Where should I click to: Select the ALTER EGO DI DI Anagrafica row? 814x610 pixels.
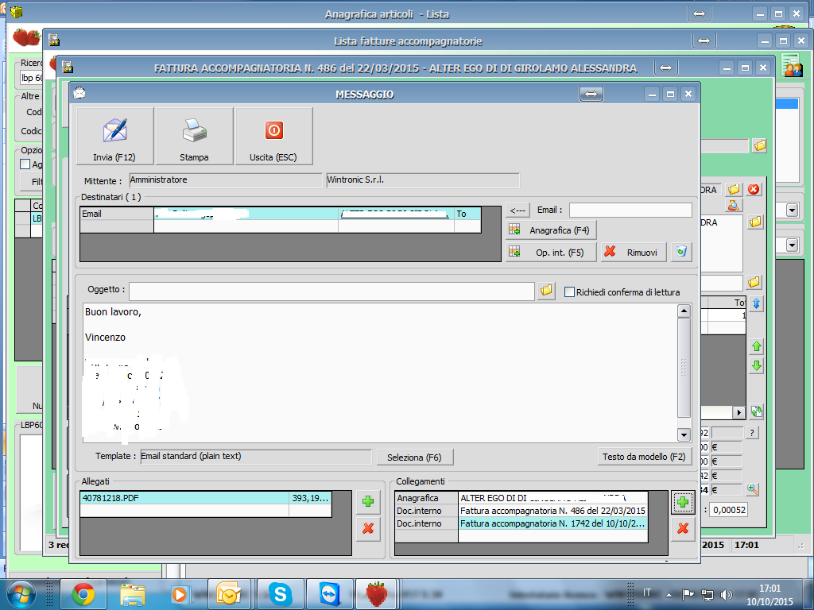(x=521, y=498)
